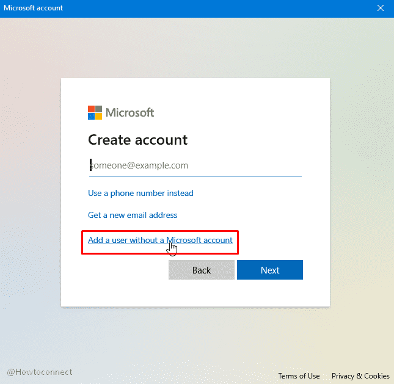
Task: Go back with the Back button
Action: (x=202, y=270)
